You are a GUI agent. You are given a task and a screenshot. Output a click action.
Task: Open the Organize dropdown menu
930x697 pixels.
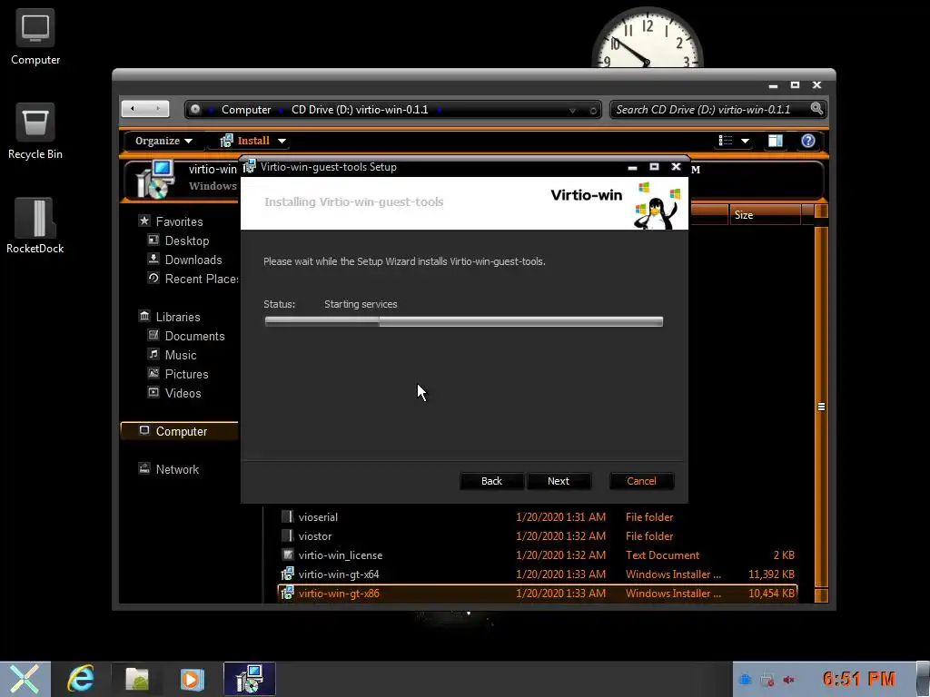point(163,141)
